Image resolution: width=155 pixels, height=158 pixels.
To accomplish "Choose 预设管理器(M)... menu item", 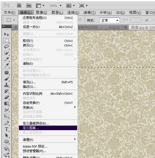I will click(48, 151).
